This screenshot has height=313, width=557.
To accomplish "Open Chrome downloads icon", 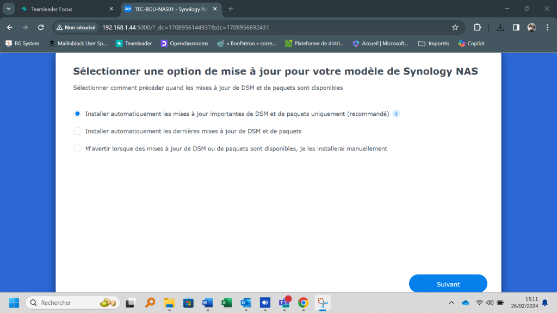I will [x=500, y=27].
